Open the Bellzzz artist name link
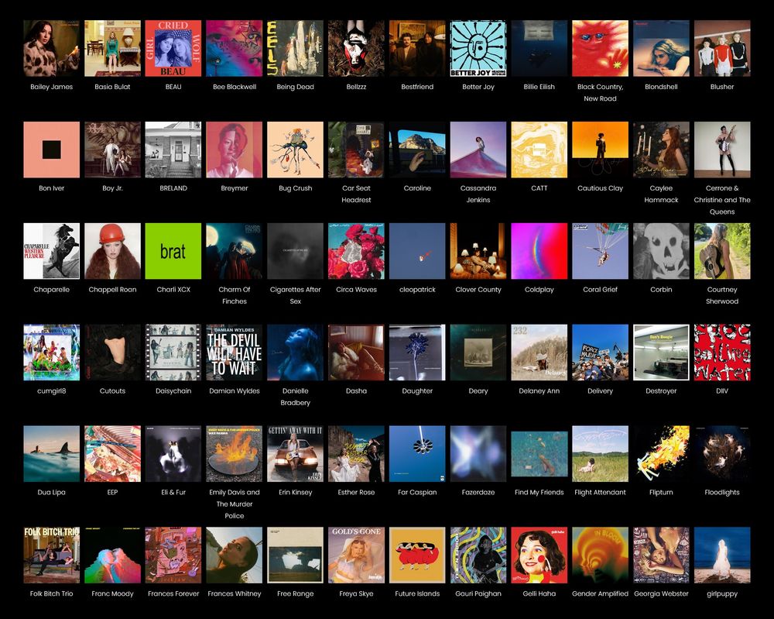Screen dimensions: 774x619 pyautogui.click(x=356, y=87)
